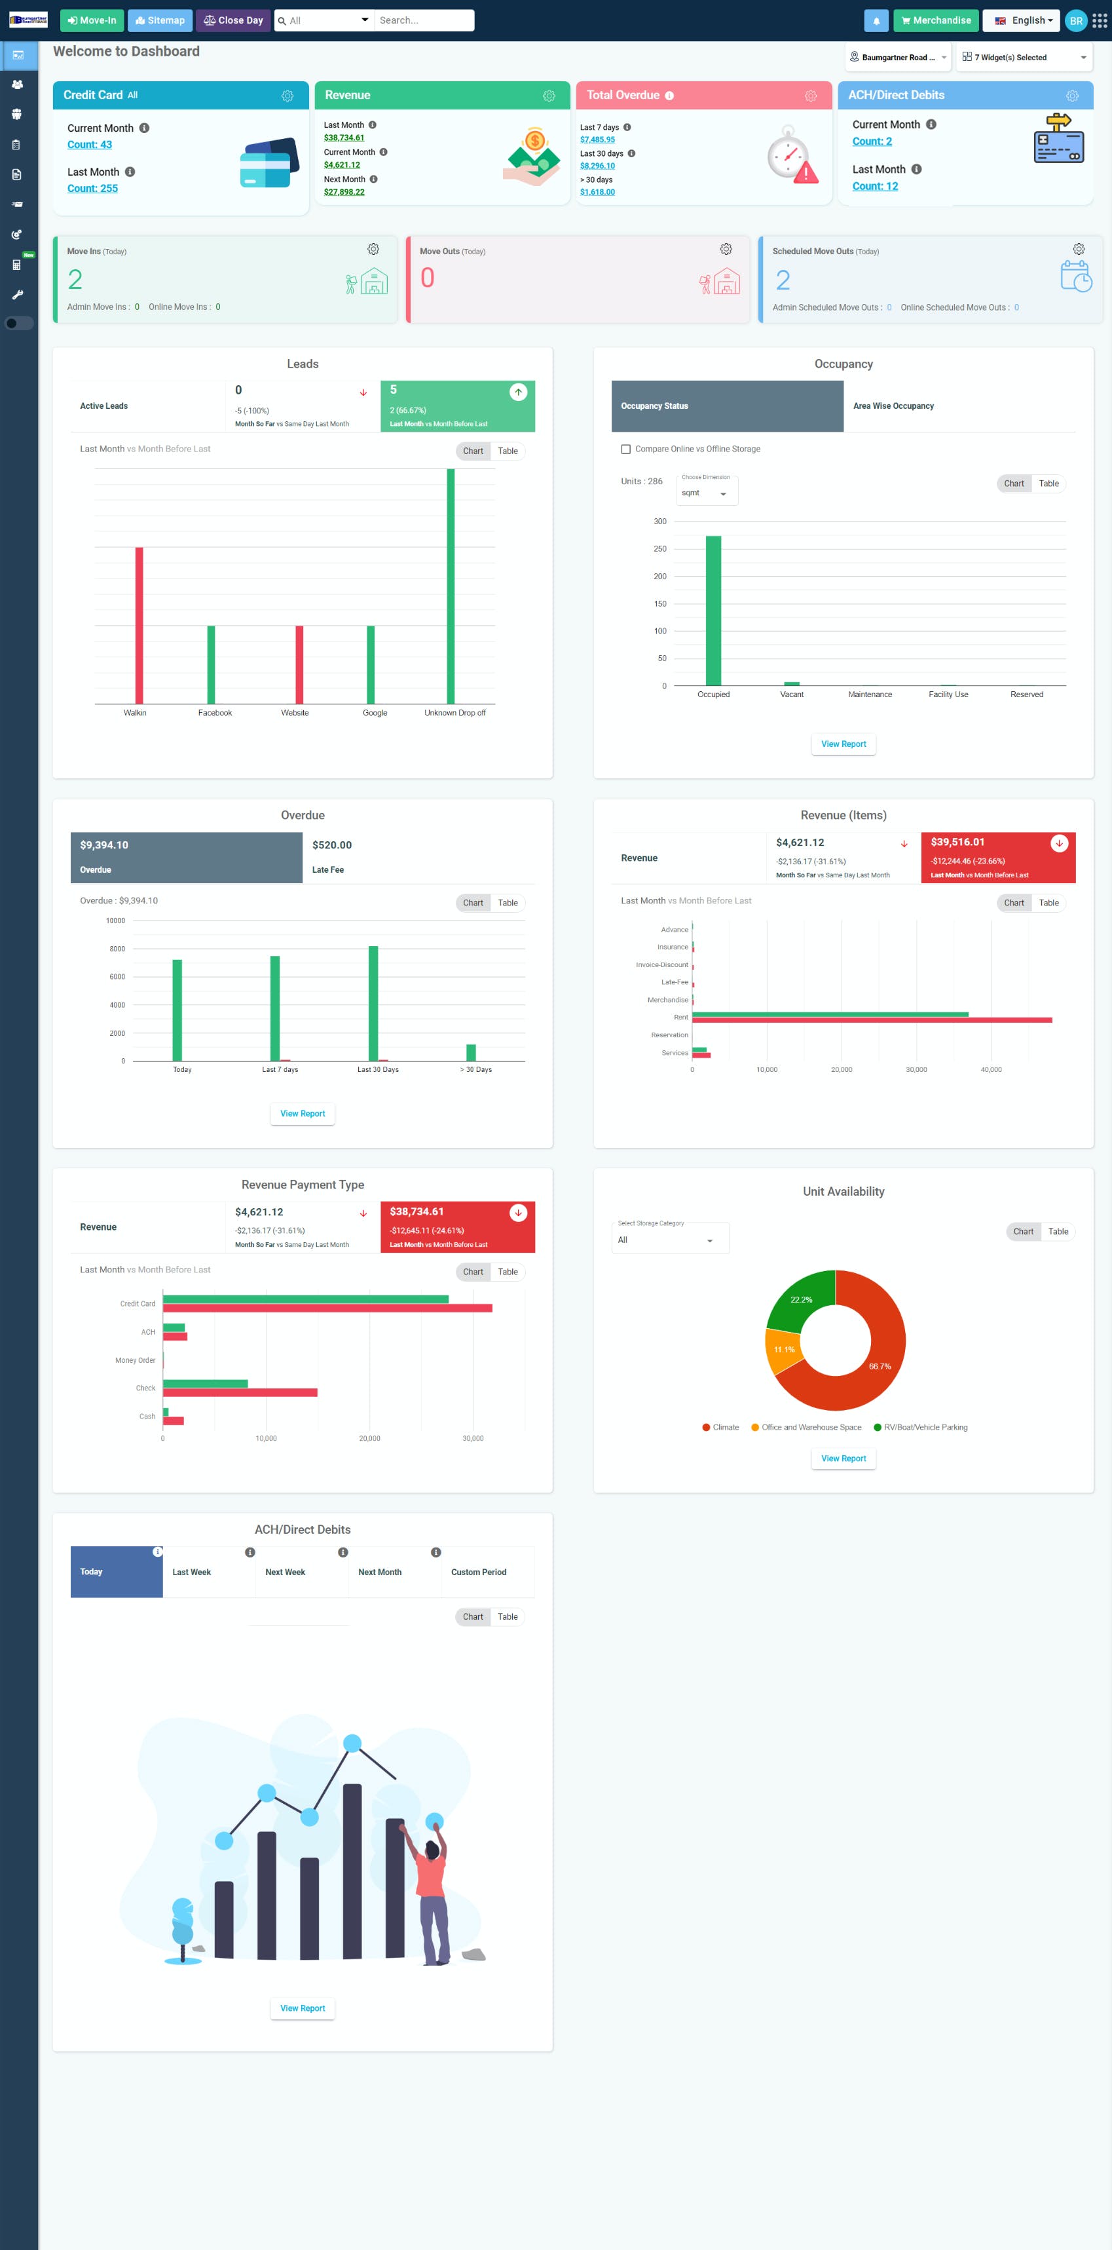1112x2250 pixels.
Task: Click the Move-In button
Action: tap(92, 20)
